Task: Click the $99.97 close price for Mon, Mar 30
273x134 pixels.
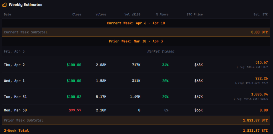Action: (x=75, y=110)
